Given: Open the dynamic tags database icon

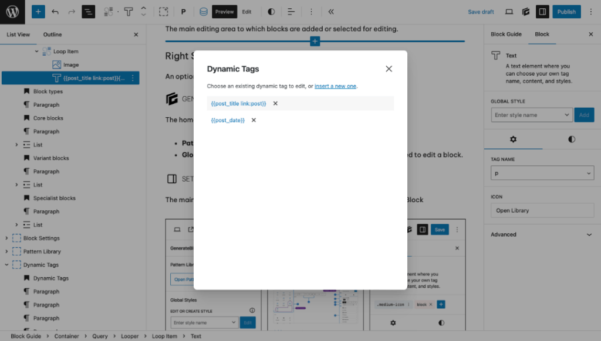Looking at the screenshot, I should (204, 12).
